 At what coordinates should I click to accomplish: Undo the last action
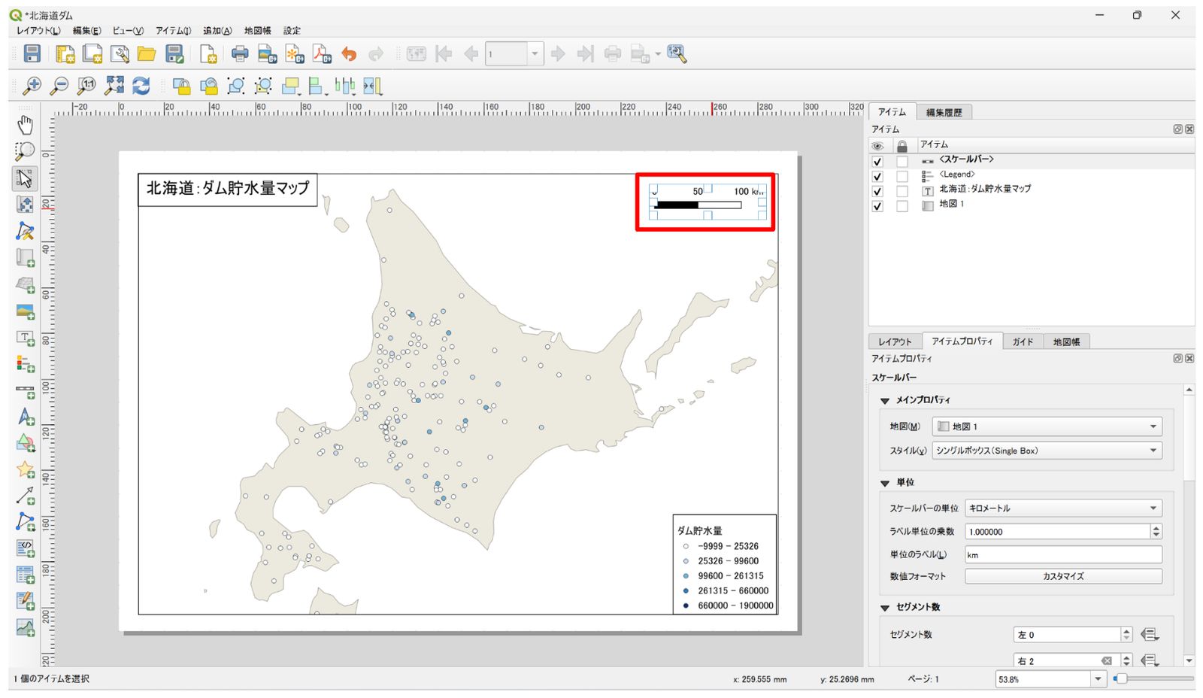349,53
